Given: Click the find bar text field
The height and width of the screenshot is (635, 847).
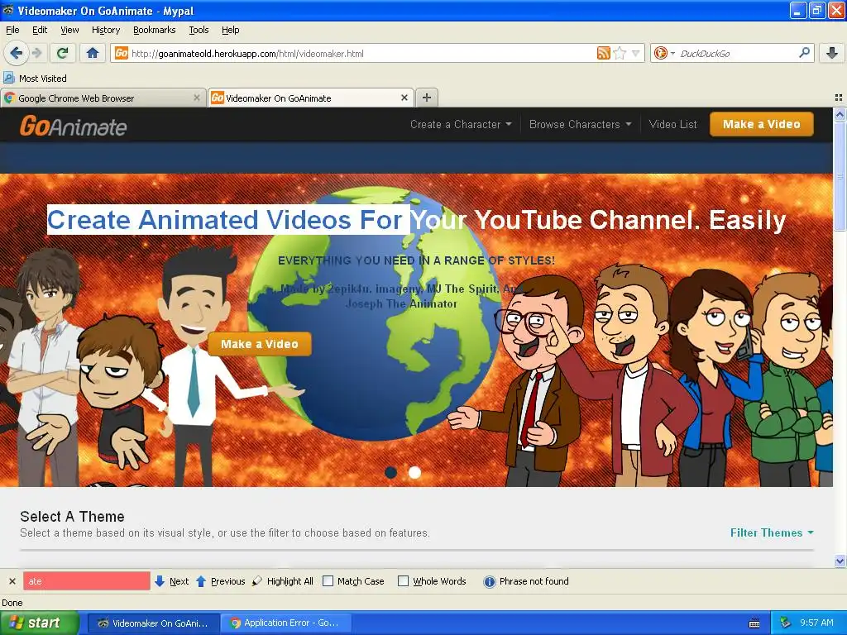Looking at the screenshot, I should click(x=86, y=581).
